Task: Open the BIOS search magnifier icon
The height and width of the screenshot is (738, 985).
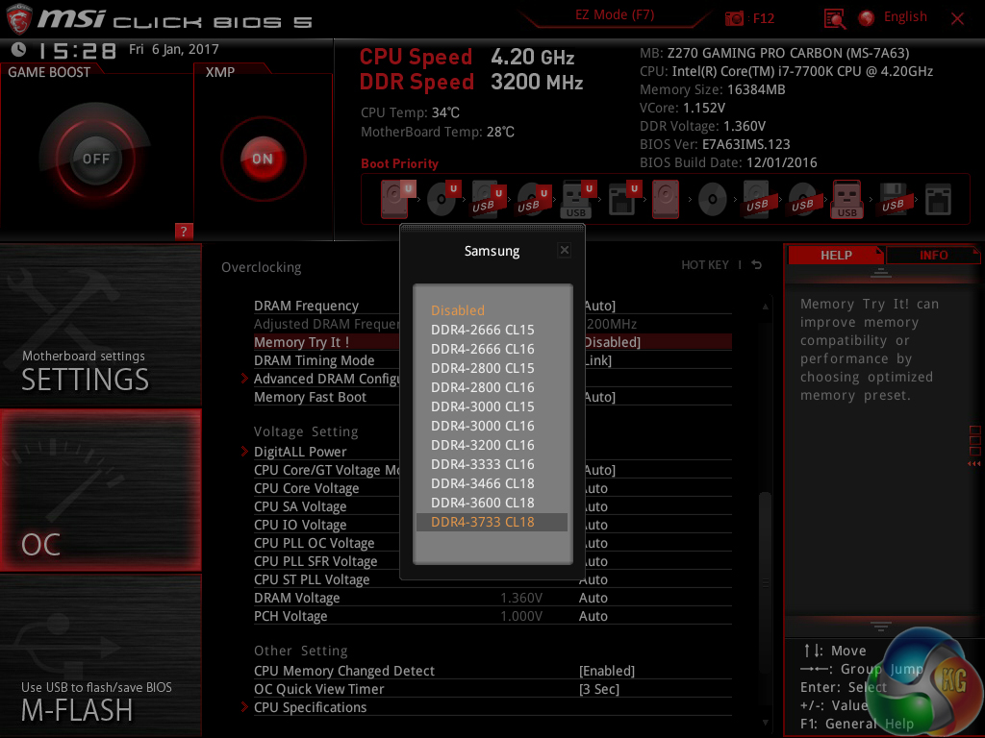Action: pos(835,18)
